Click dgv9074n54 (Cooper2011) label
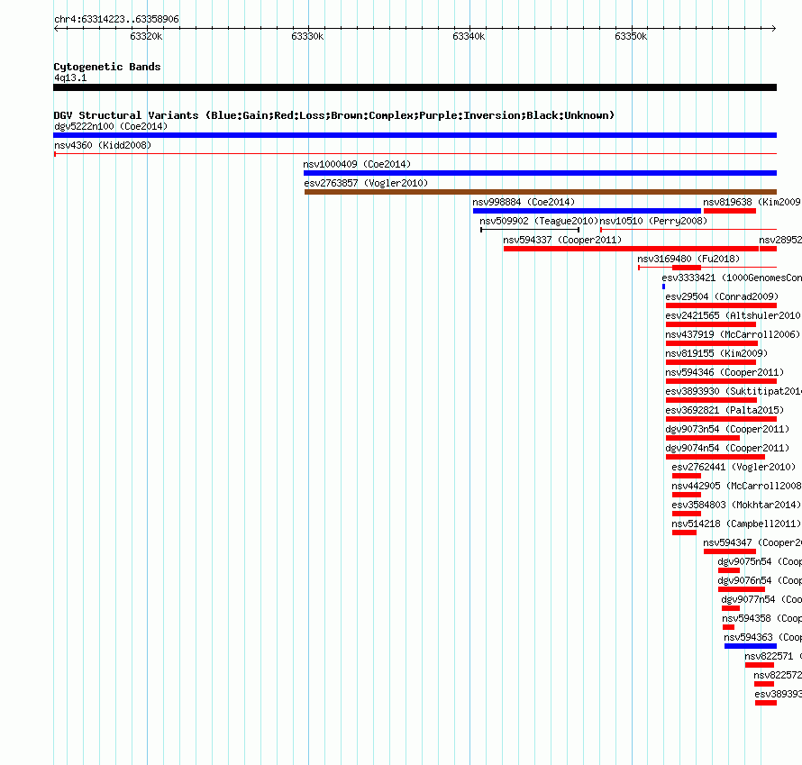Image resolution: width=802 pixels, height=765 pixels. (727, 448)
